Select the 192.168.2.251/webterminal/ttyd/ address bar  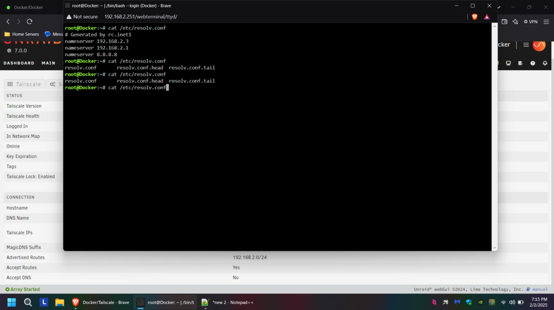141,17
